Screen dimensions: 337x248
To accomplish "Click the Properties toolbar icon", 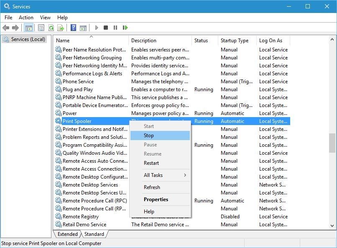I will point(41,28).
